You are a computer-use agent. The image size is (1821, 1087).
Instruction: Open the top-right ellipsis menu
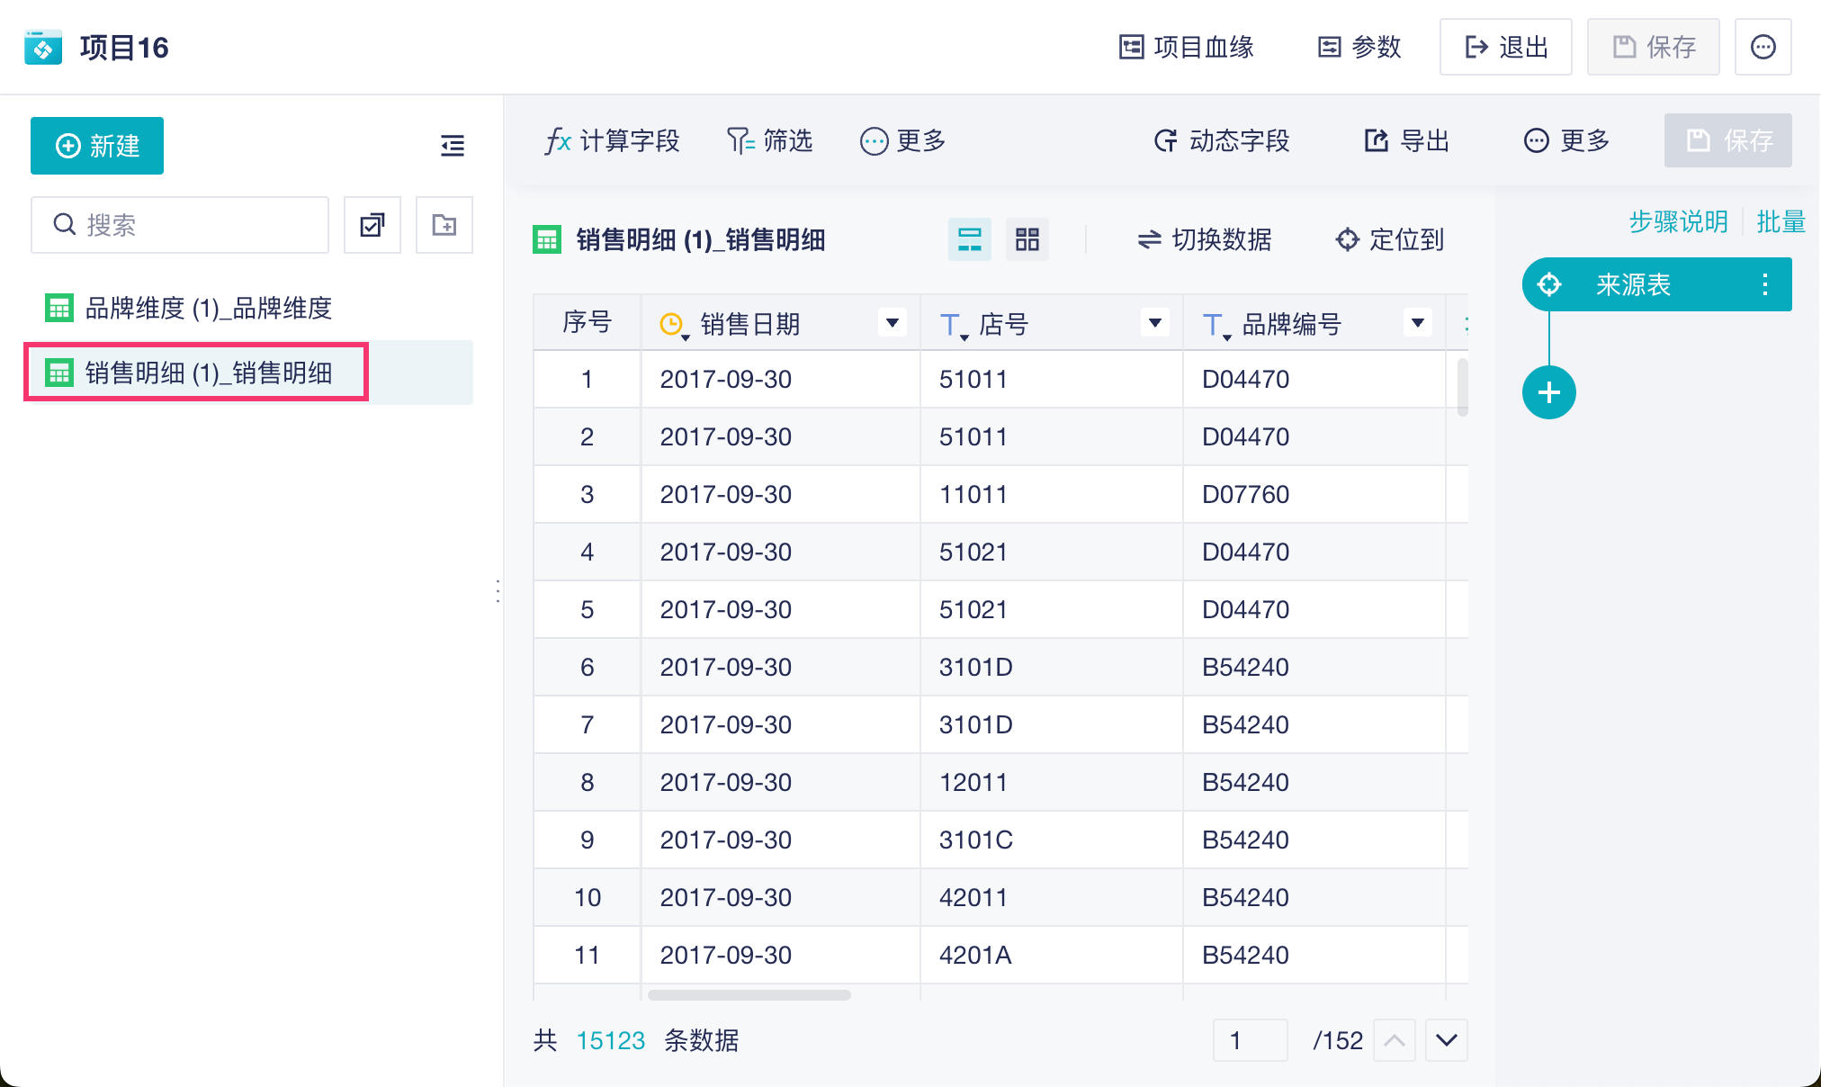pyautogui.click(x=1763, y=47)
